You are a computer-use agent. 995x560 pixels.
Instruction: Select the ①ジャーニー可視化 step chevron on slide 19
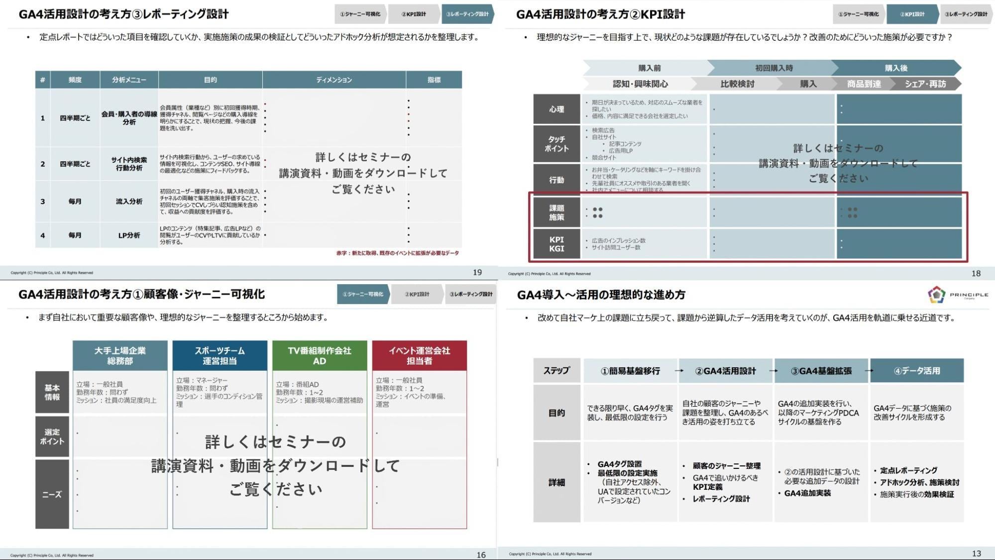point(360,14)
